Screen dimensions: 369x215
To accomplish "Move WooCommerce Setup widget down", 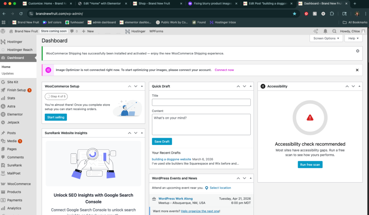I will [x=135, y=86].
